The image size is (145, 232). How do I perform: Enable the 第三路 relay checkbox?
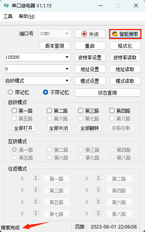tap(81, 111)
